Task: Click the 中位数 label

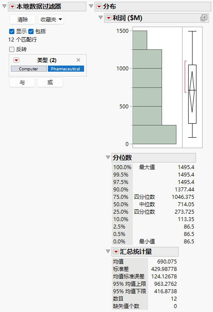Action: pos(147,205)
